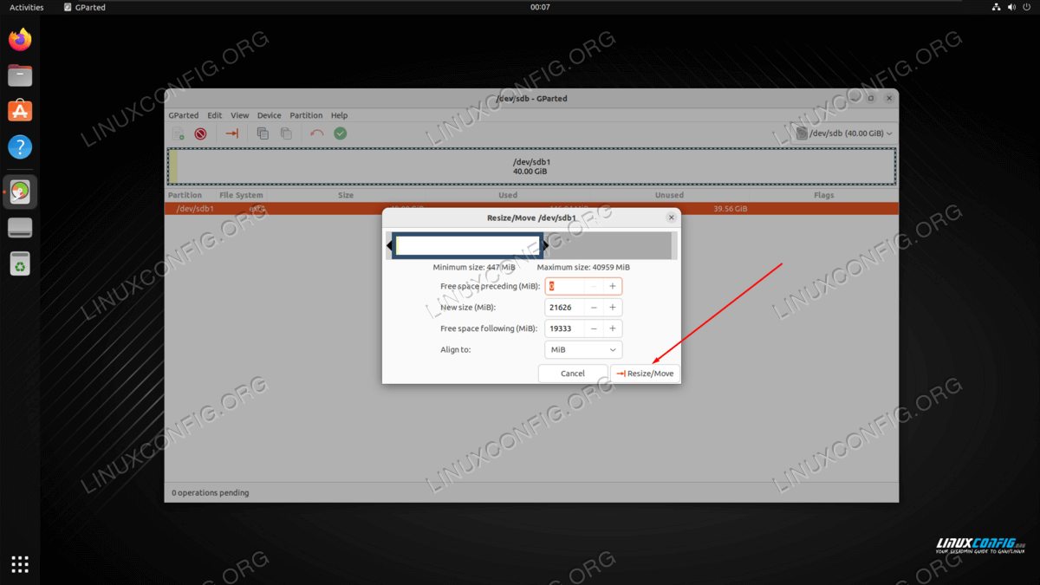Open the /dev/sdb (40.00 GiB) device selector
The height and width of the screenshot is (585, 1040).
click(x=844, y=133)
